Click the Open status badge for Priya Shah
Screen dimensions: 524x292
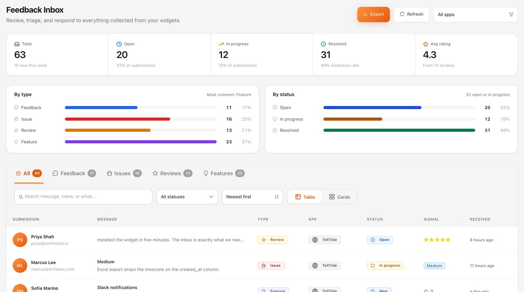tap(380, 240)
